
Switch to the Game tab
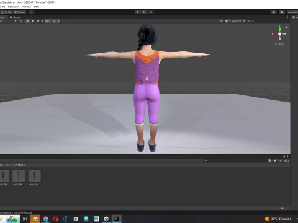(x=15, y=17)
